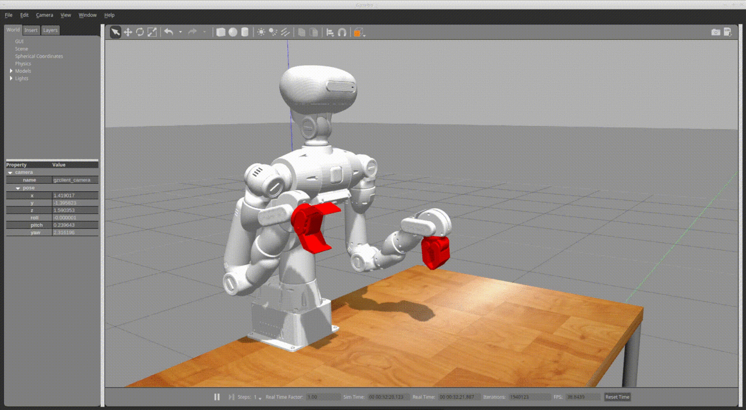Insert a cylinder shape
This screenshot has width=746, height=410.
(x=245, y=33)
